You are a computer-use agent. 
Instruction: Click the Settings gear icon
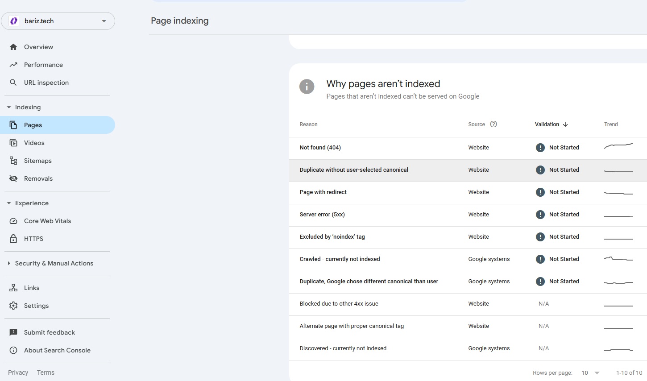(13, 306)
